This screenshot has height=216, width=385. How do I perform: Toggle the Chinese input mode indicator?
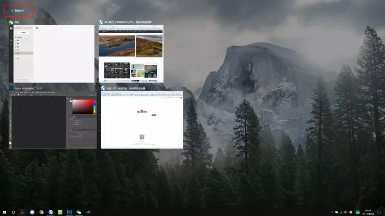click(346, 212)
